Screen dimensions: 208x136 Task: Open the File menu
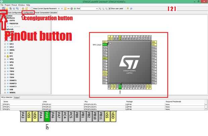coord(2,5)
